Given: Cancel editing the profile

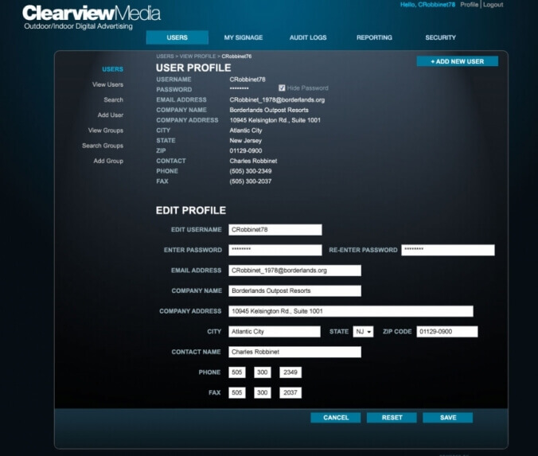Looking at the screenshot, I should pos(336,418).
